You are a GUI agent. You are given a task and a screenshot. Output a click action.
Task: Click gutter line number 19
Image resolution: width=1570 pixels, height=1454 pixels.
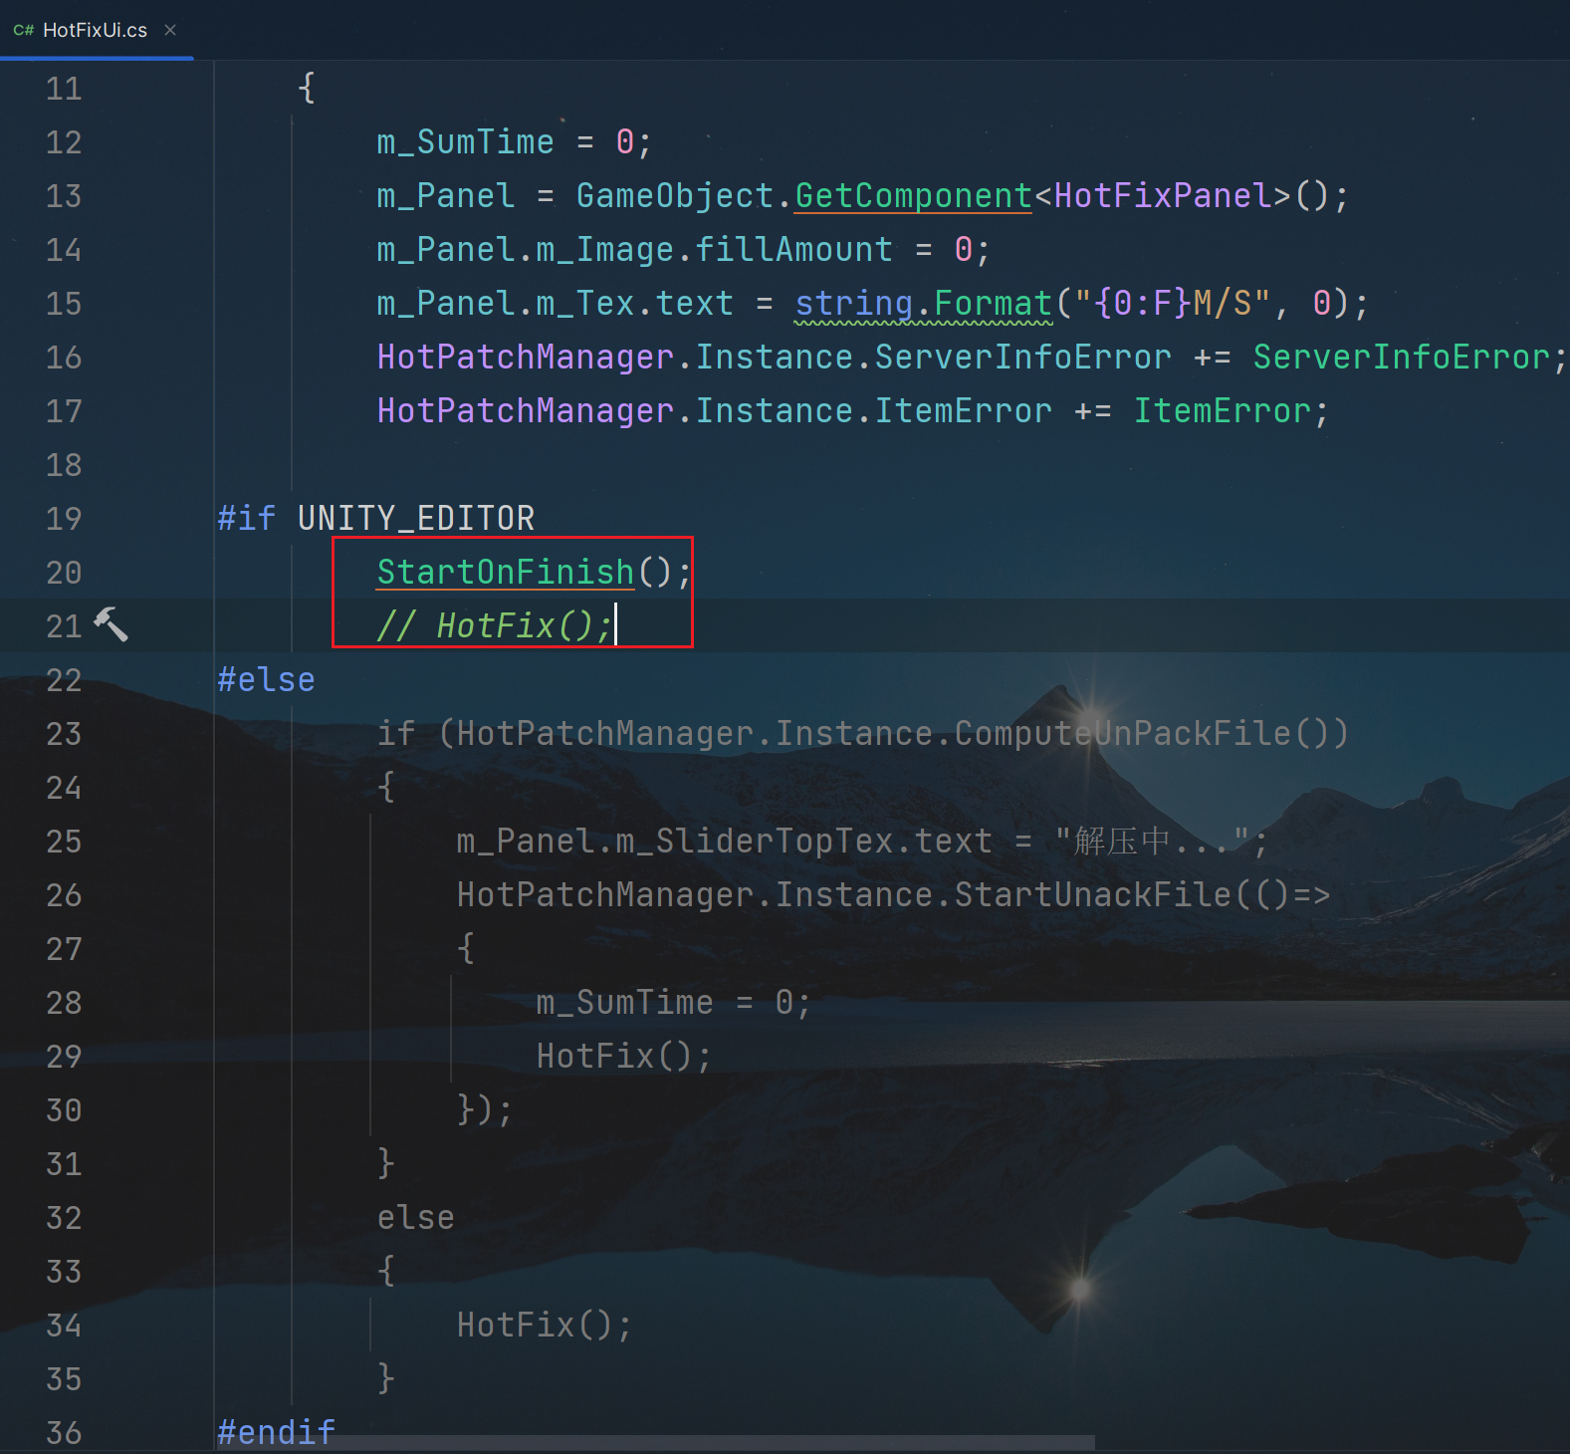tap(64, 519)
